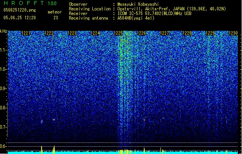Click the 1227 time marker

165,33
